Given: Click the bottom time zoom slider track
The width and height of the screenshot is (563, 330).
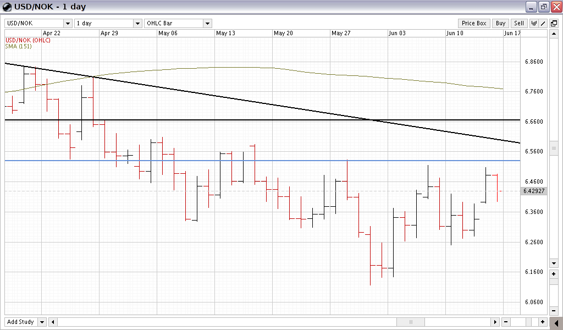Looking at the screenshot, I should (x=524, y=322).
